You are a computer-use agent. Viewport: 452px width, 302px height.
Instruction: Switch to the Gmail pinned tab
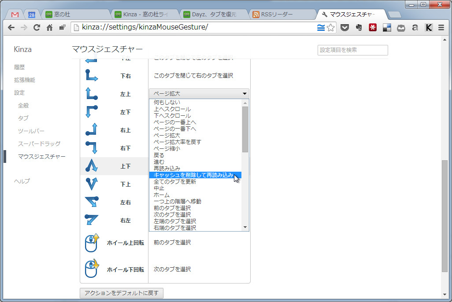(x=15, y=15)
